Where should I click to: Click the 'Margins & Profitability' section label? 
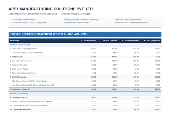[x=19, y=93]
